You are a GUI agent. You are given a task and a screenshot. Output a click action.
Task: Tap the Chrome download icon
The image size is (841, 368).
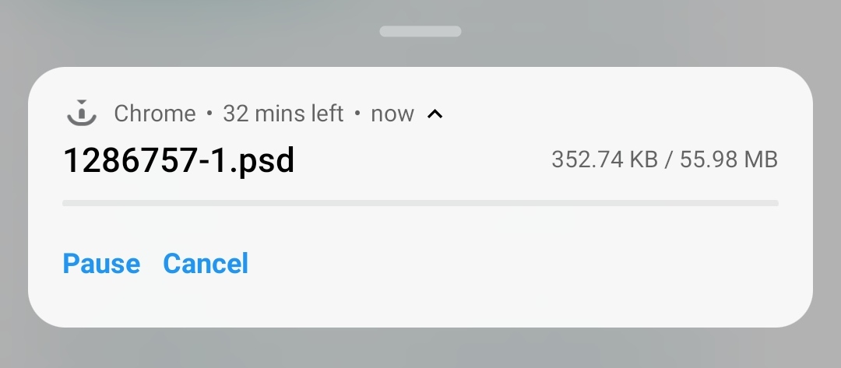pos(82,113)
